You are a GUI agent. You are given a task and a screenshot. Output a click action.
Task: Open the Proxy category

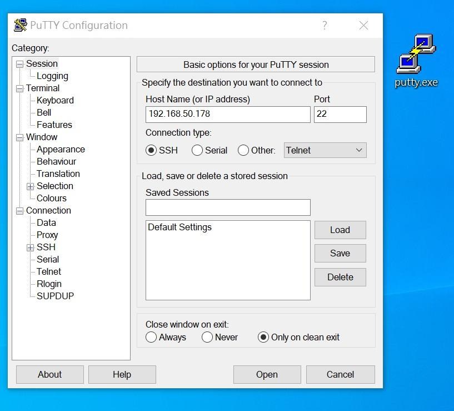pyautogui.click(x=47, y=235)
